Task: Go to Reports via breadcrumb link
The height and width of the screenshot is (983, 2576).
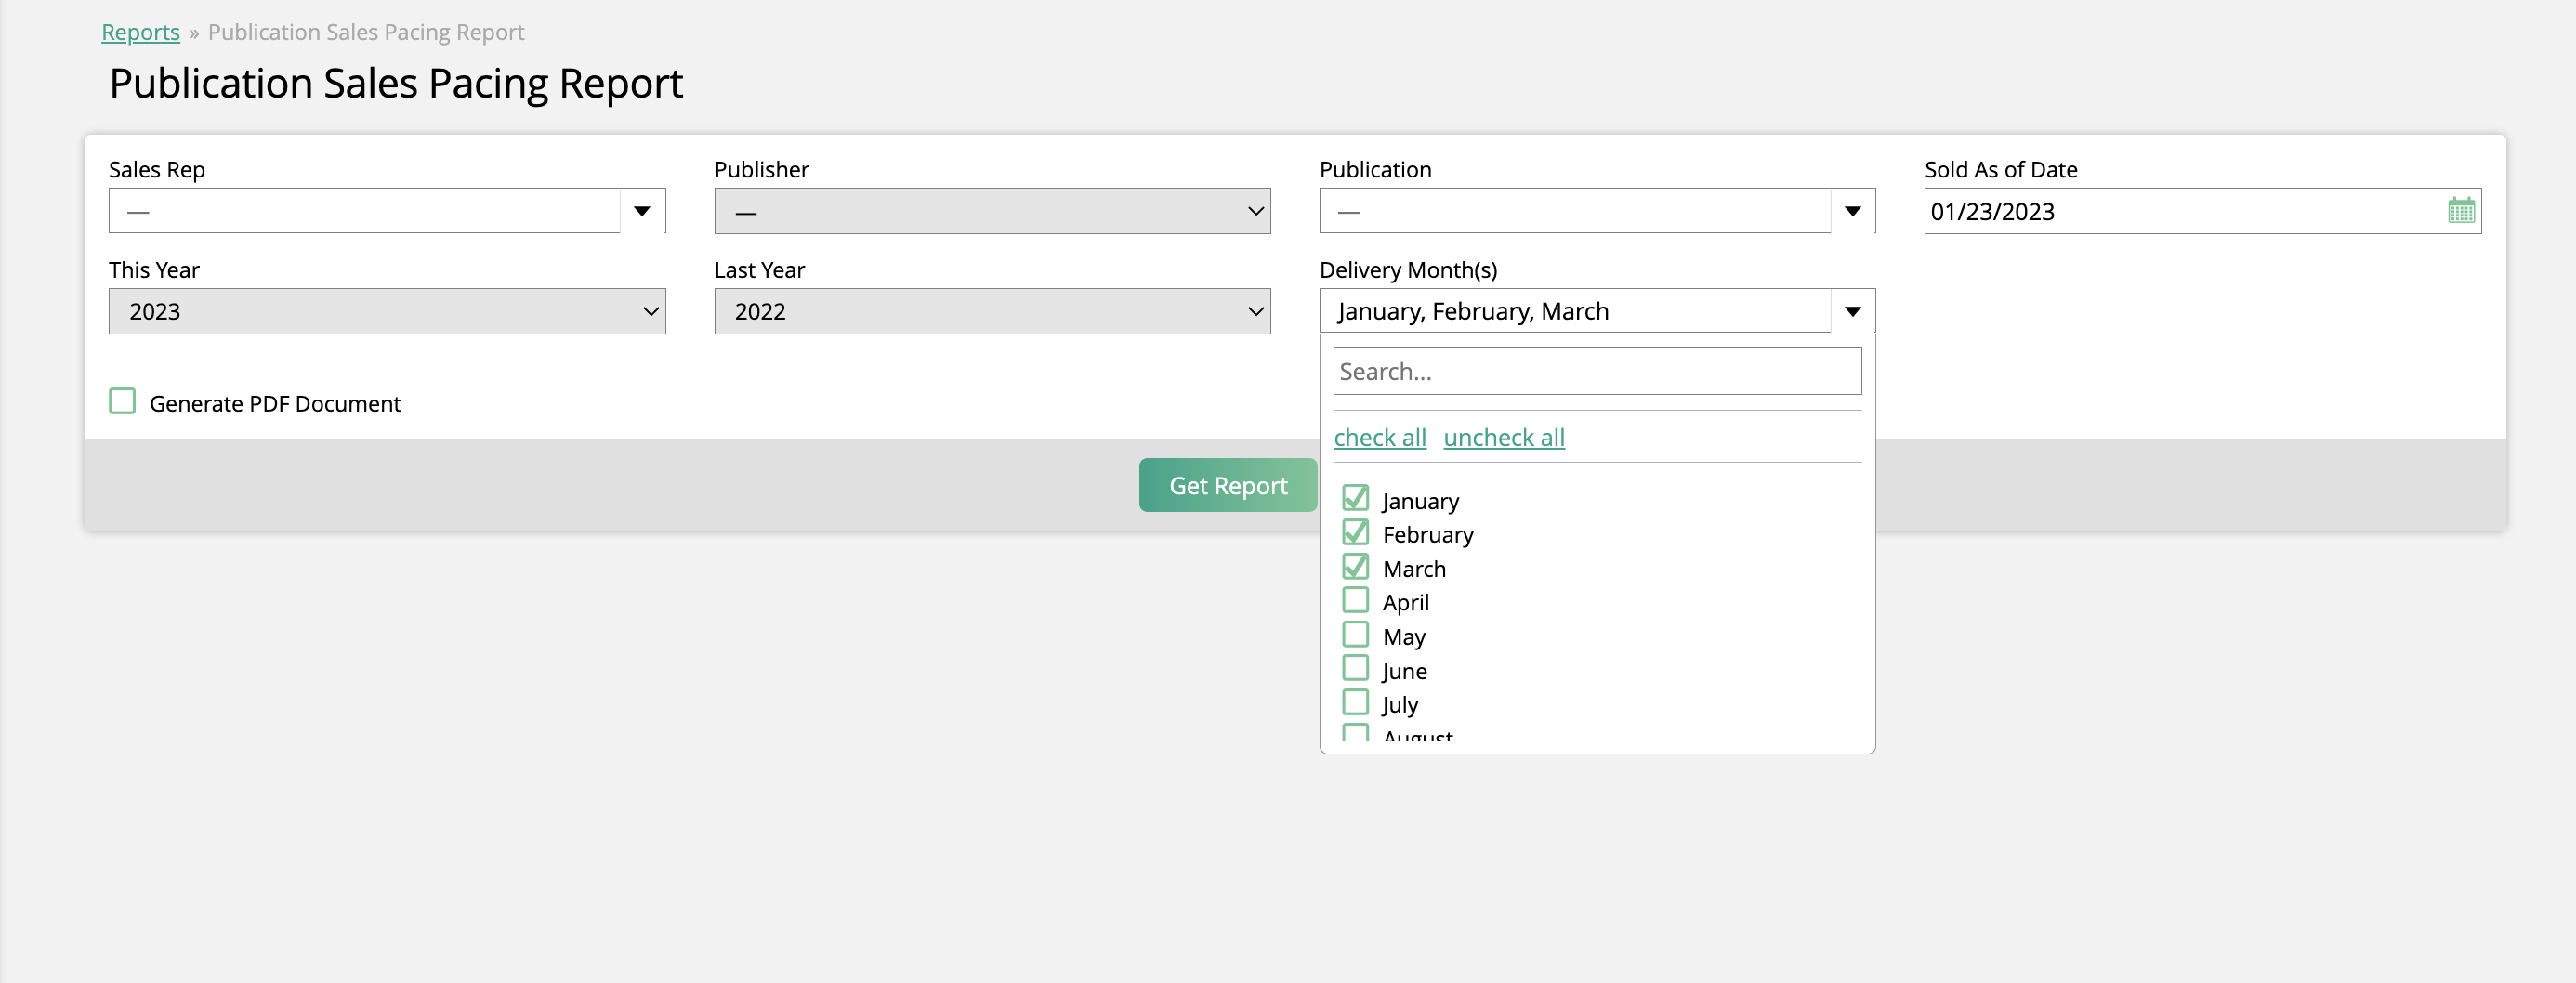Action: tap(141, 32)
